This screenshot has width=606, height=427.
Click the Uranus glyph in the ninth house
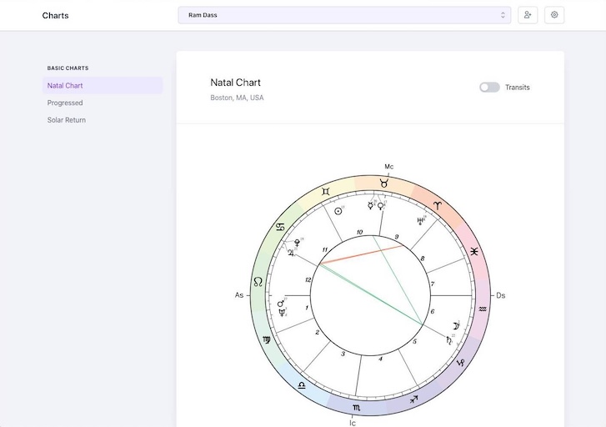pos(421,221)
